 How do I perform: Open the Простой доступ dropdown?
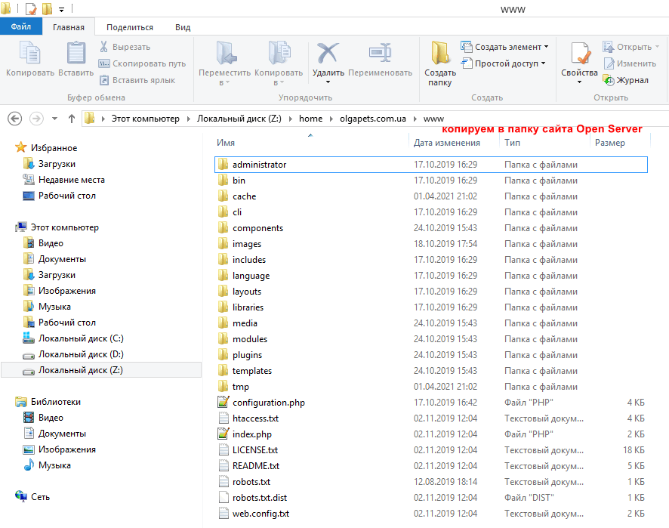tap(504, 63)
